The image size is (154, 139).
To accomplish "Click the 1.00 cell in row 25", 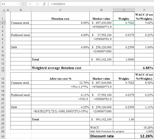I will coord(124,119).
